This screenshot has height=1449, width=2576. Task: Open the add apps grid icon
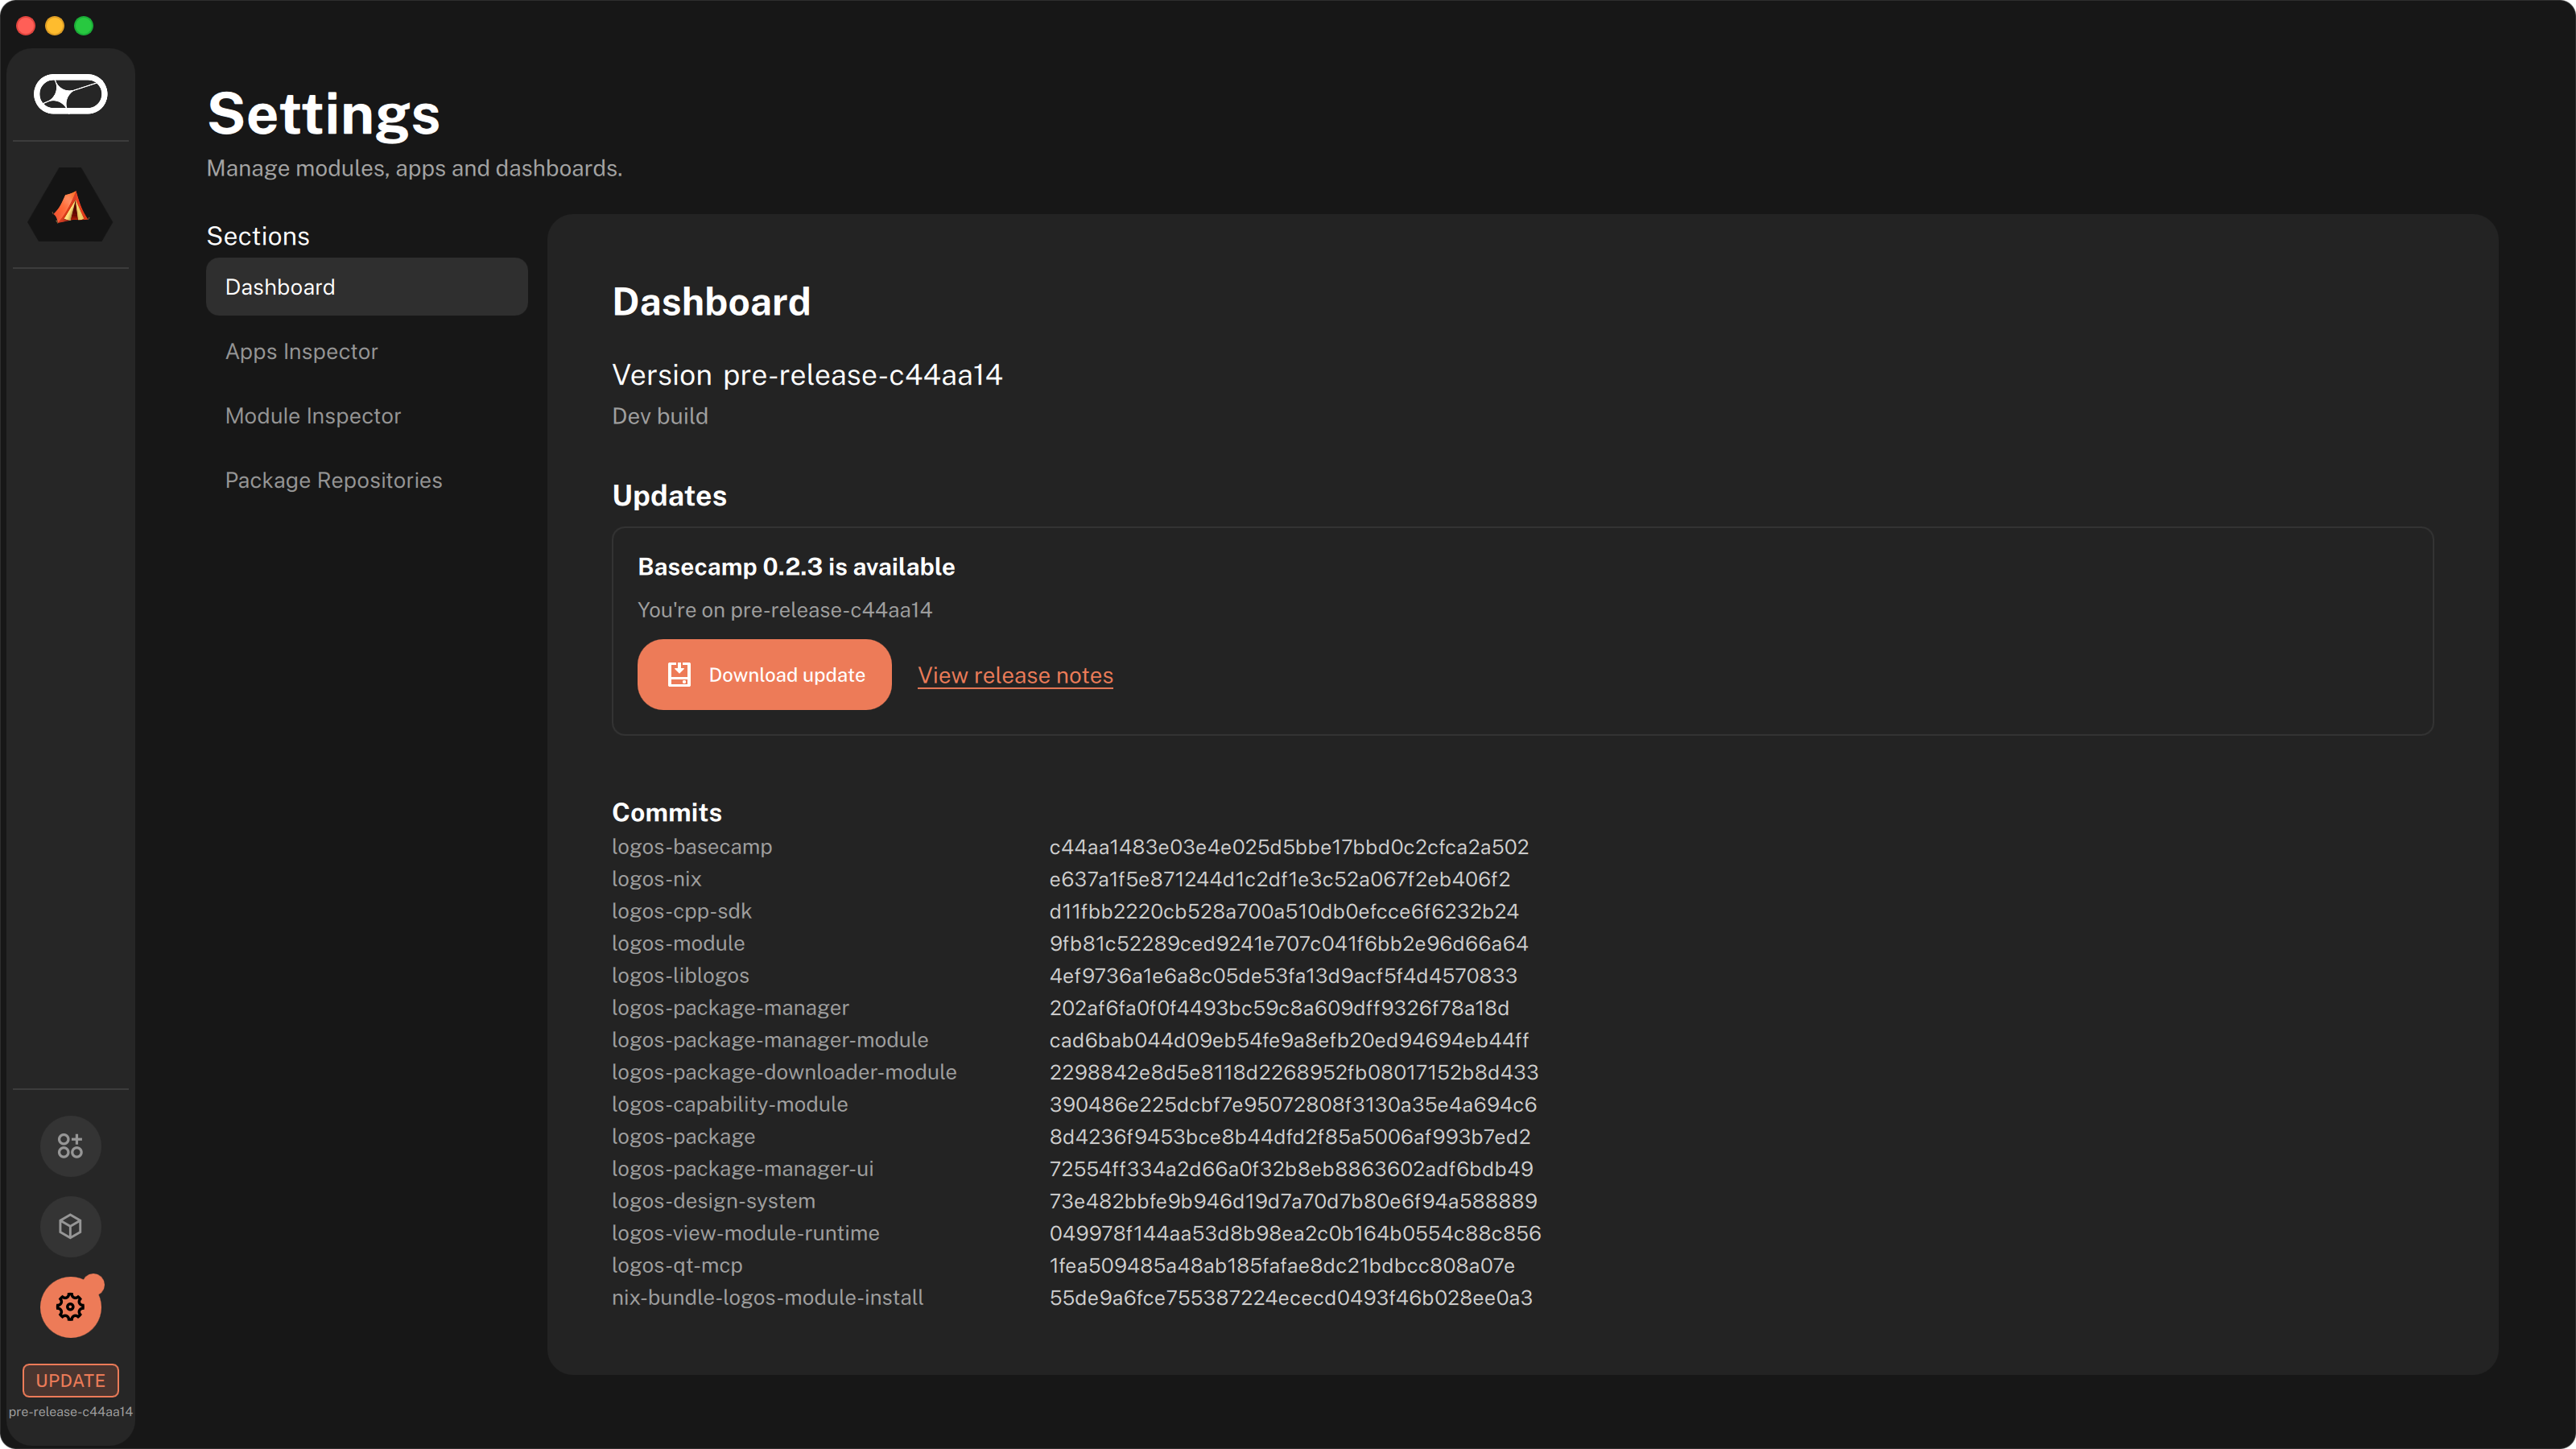70,1146
